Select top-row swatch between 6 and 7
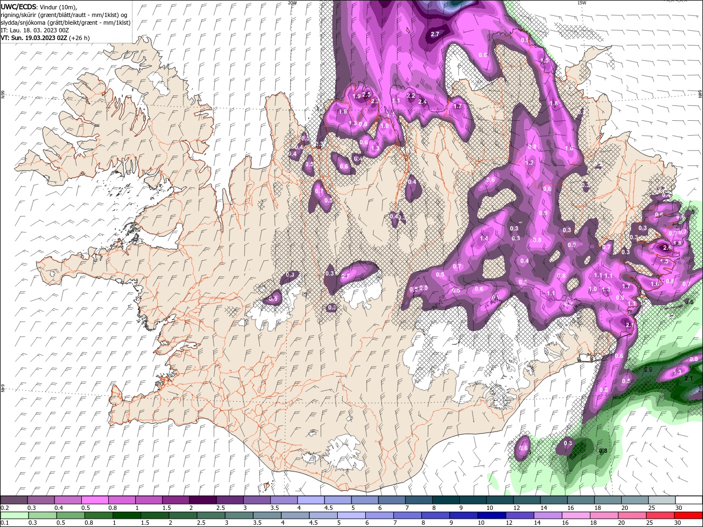Screen dimensions: 703x527 [x=391, y=500]
